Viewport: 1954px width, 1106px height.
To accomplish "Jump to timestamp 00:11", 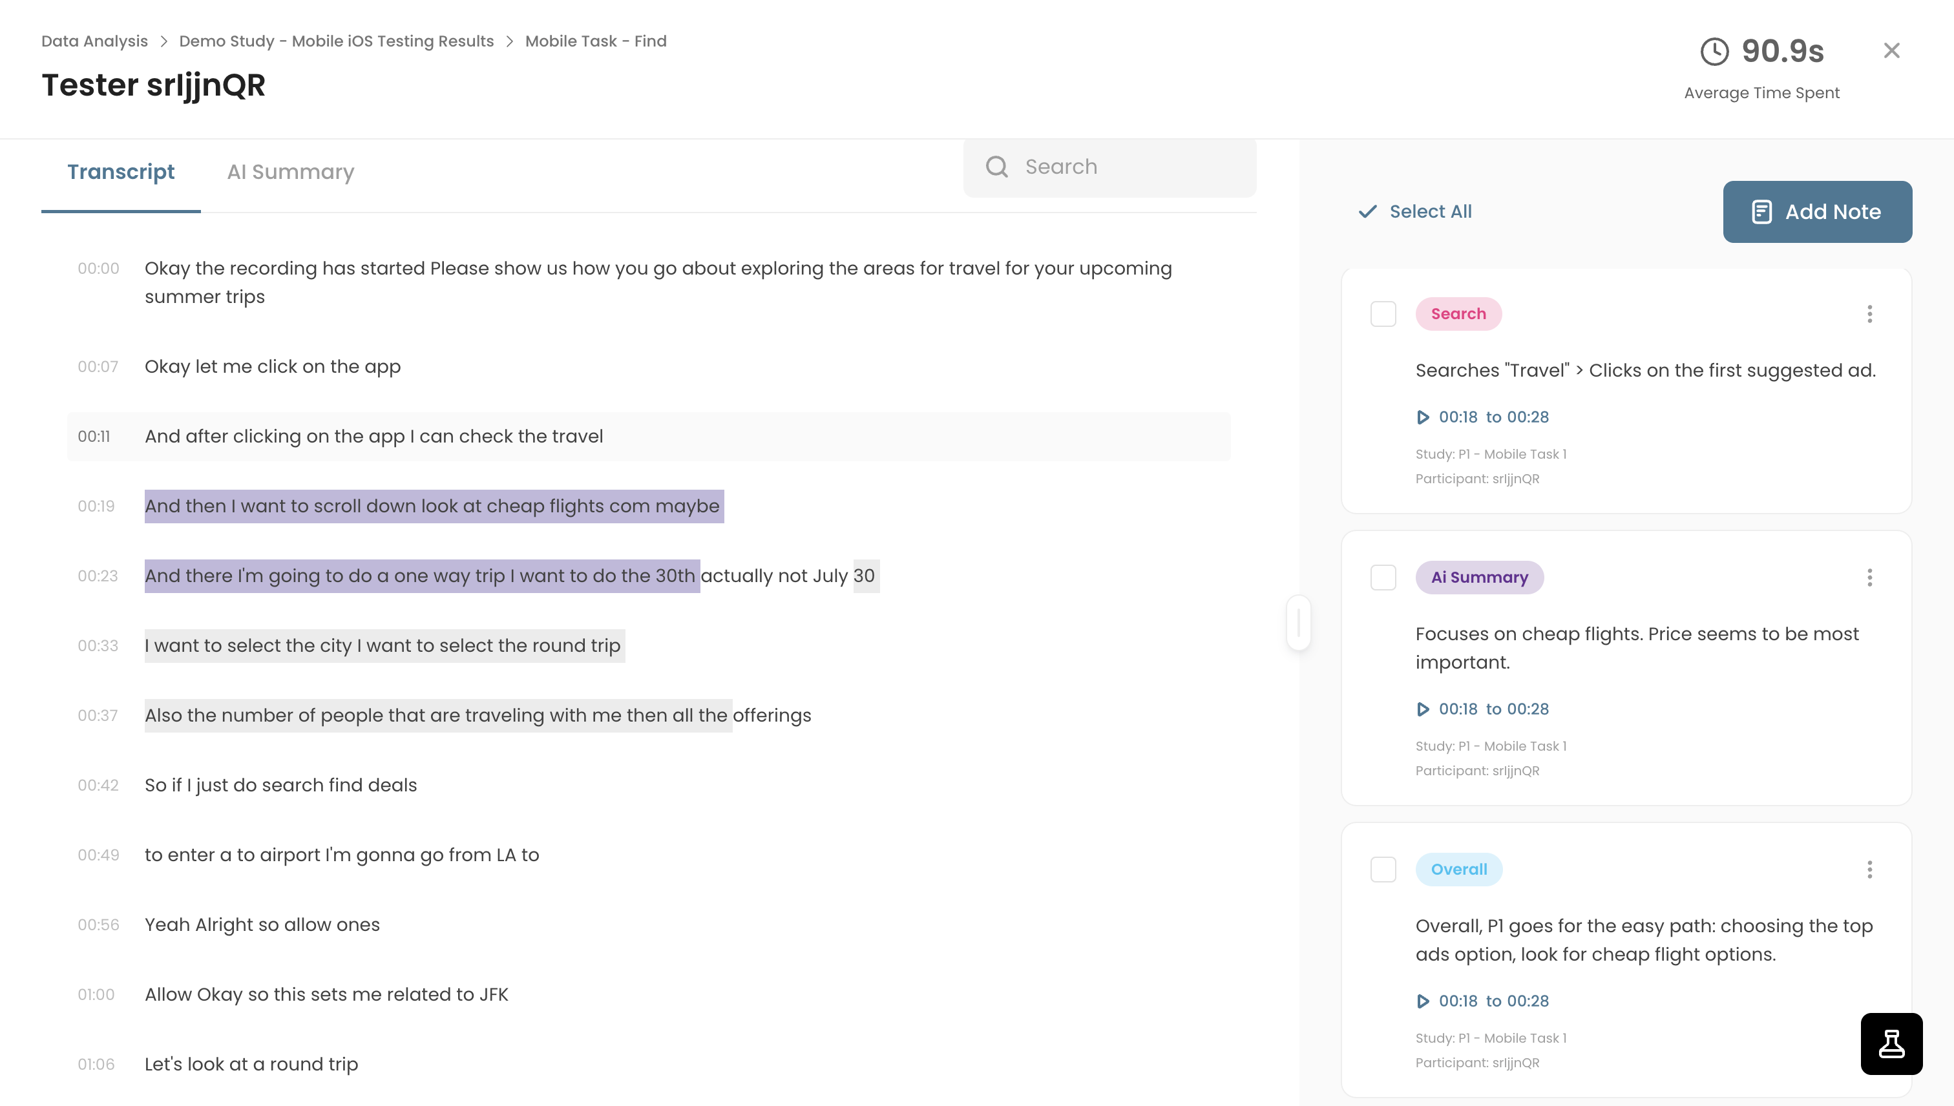I will [x=94, y=437].
